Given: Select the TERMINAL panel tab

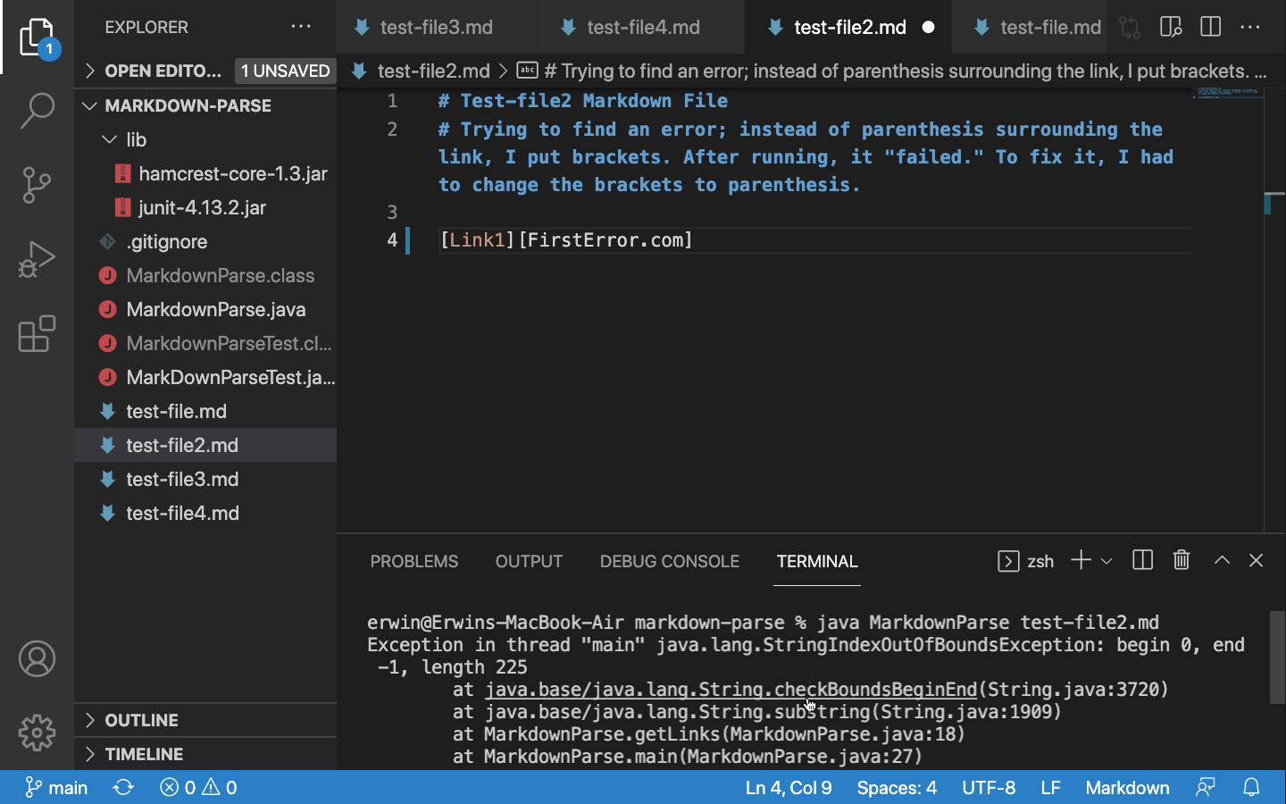Looking at the screenshot, I should coord(817,561).
